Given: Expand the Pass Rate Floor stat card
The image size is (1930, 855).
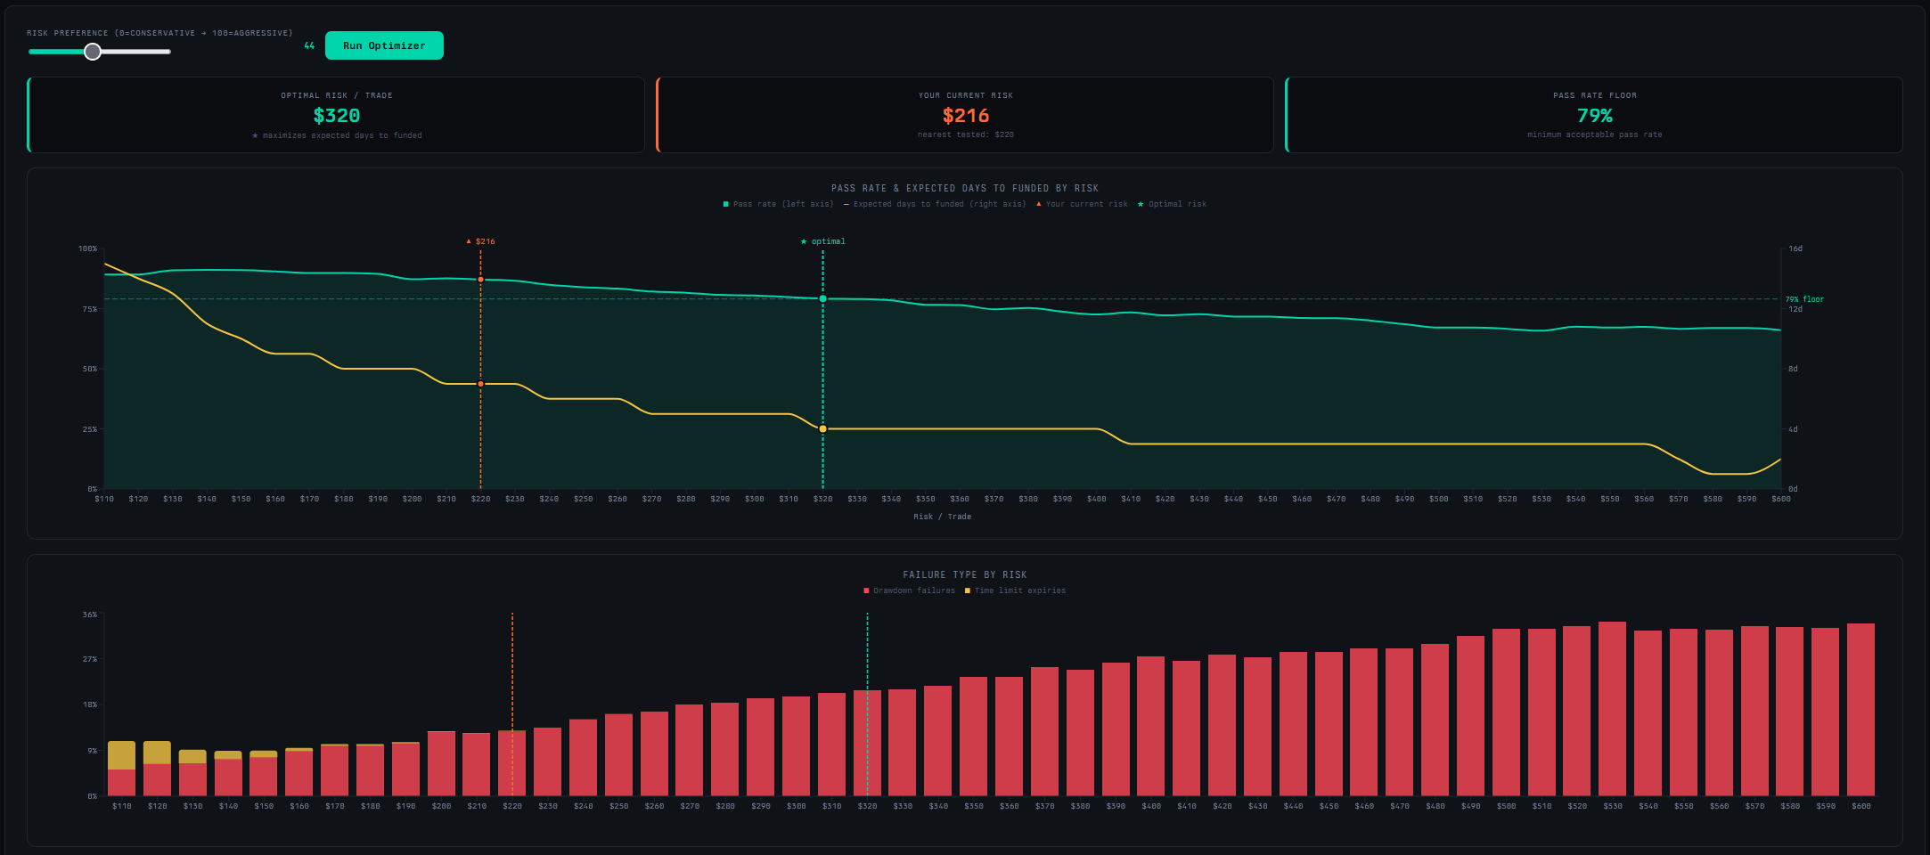Looking at the screenshot, I should coord(1594,115).
